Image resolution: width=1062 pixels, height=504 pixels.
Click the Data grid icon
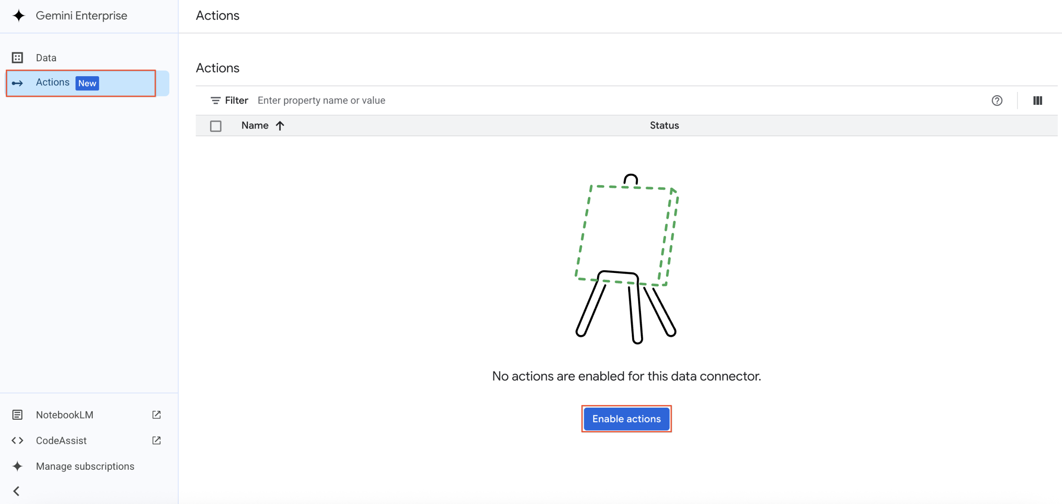click(x=17, y=58)
